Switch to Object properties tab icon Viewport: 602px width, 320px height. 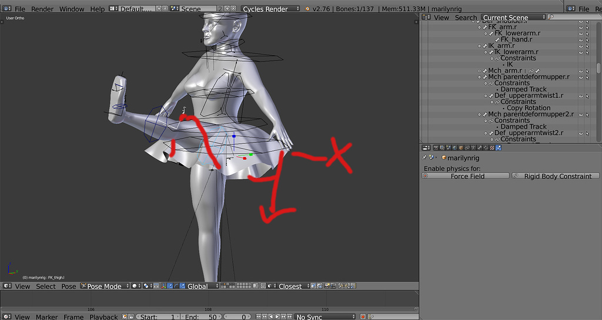tap(461, 147)
